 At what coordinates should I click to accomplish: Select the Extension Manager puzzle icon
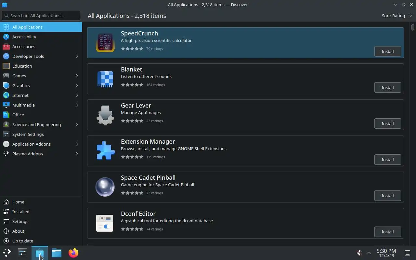105,151
